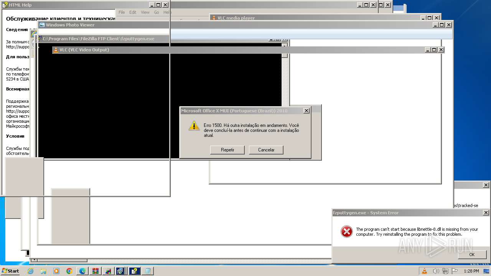Click the Show Desktop button in the tray
The height and width of the screenshot is (276, 491).
pyautogui.click(x=486, y=271)
